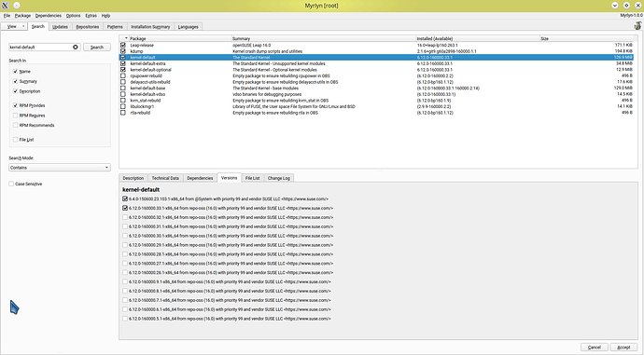644x355 pixels.
Task: Show the Change Log tab
Action: [279, 178]
